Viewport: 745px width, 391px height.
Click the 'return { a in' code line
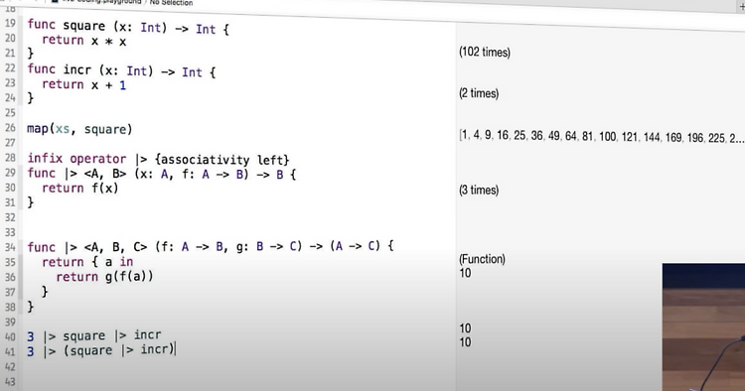pos(87,262)
